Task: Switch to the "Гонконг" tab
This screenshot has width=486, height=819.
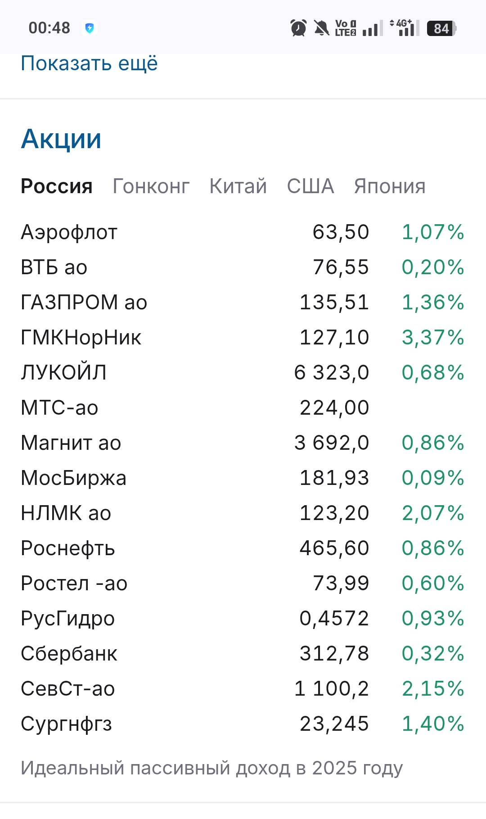Action: pos(151,186)
